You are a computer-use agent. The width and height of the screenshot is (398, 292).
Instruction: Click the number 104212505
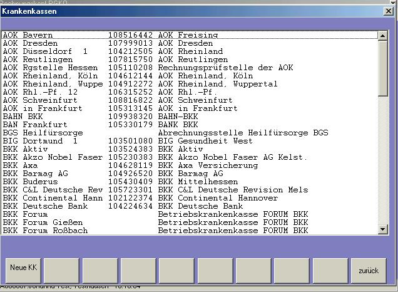click(130, 51)
